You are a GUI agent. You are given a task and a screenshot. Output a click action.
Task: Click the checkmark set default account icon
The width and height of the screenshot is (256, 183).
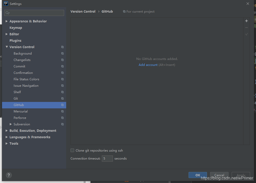[246, 34]
